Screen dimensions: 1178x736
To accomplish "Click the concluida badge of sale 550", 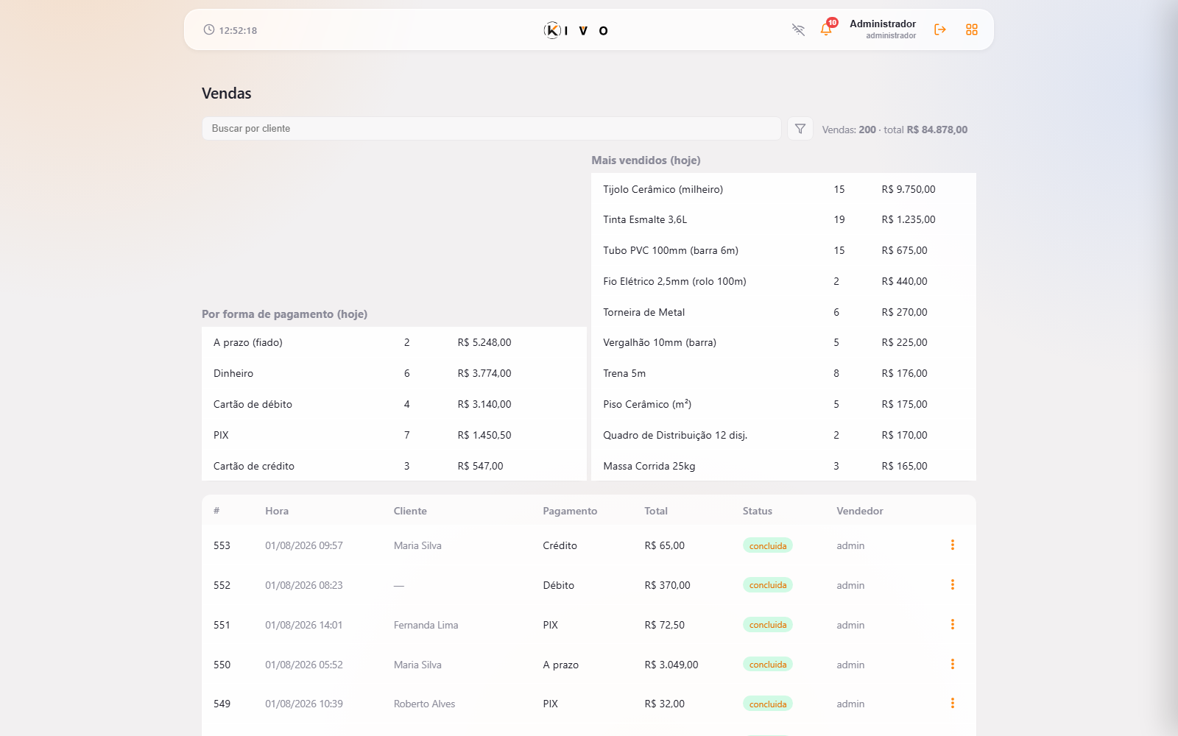I will [768, 665].
